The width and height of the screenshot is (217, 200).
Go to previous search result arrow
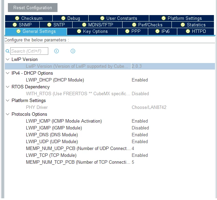coord(56,51)
